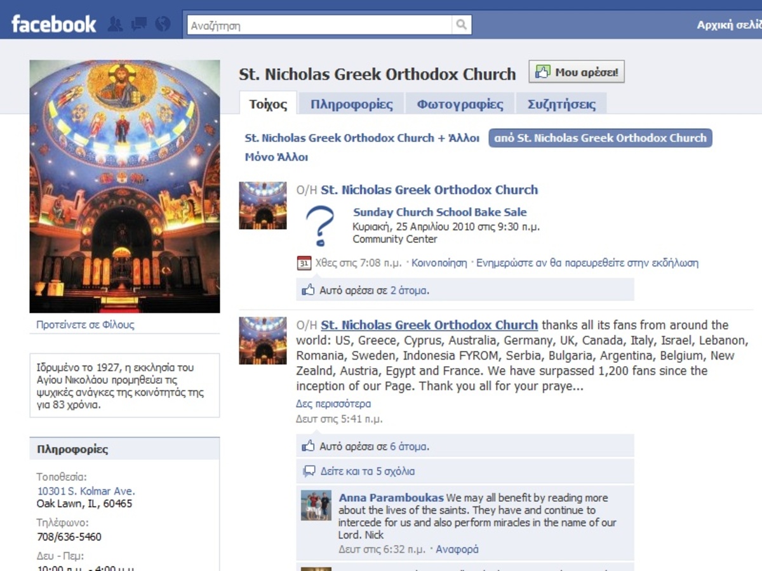Viewport: 762px width, 571px height.
Task: Click the search magnifier button
Action: click(x=461, y=25)
